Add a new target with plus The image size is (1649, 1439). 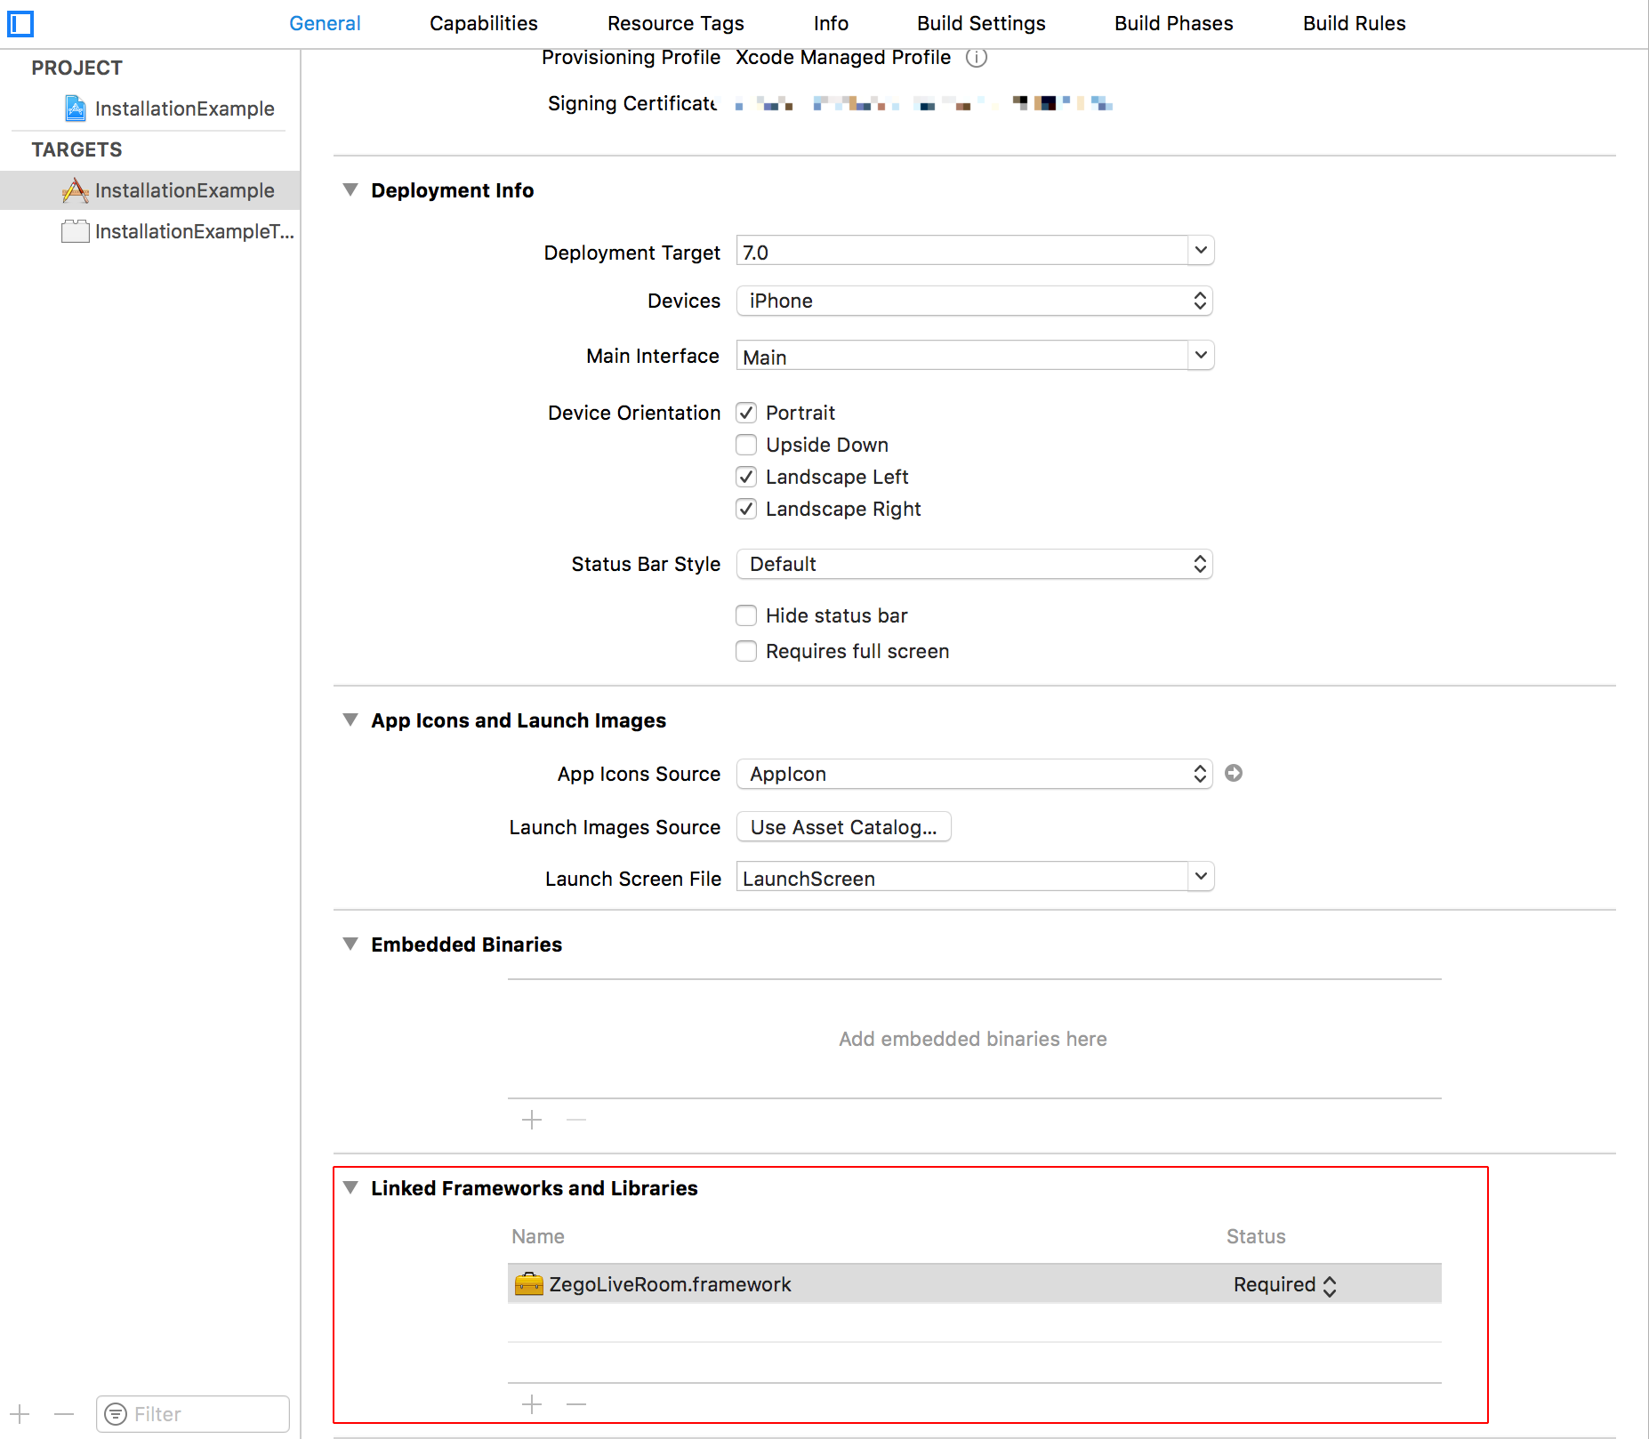click(20, 1414)
